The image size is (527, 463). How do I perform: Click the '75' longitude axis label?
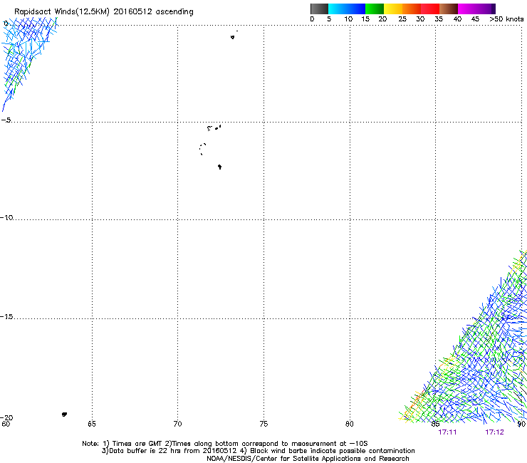(263, 424)
